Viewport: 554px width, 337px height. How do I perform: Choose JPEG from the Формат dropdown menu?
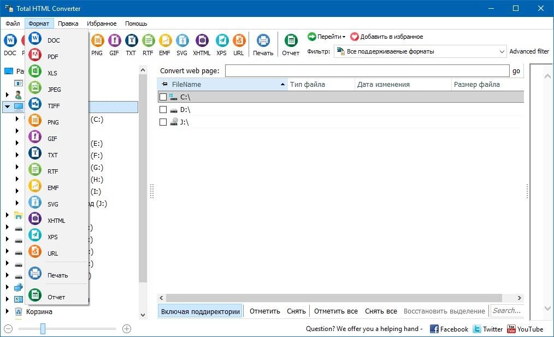click(x=56, y=90)
